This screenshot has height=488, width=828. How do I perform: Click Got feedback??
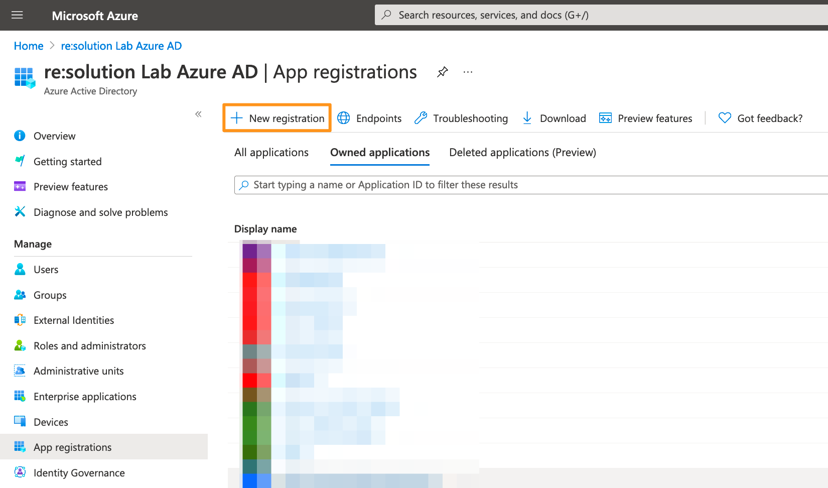760,118
